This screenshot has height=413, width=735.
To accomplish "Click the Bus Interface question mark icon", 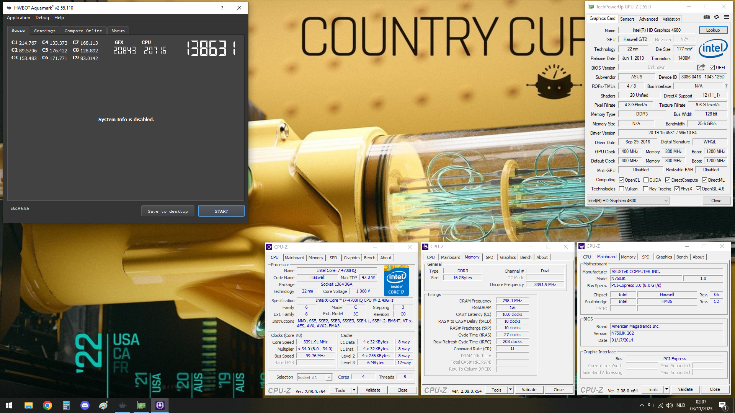I will (726, 86).
